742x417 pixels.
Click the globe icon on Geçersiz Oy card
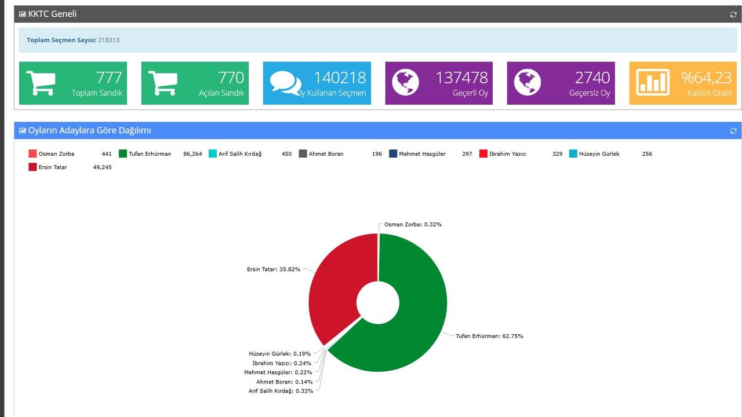tap(527, 83)
